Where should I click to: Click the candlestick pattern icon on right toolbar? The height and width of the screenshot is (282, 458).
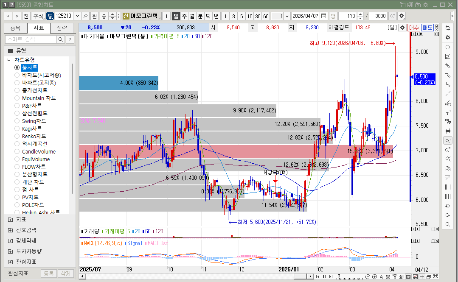click(448, 131)
